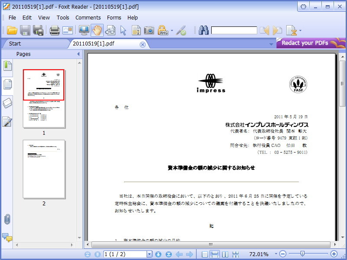Viewport: 347px width, 260px height.
Task: Select the Snapshot camera tool
Action: [x=150, y=30]
